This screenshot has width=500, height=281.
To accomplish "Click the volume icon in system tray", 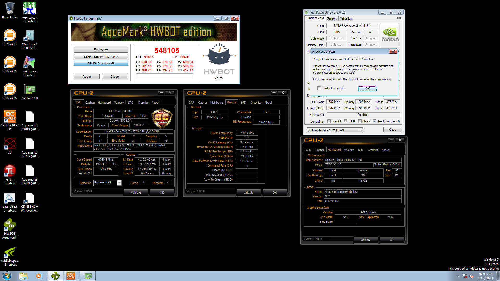I will (471, 276).
